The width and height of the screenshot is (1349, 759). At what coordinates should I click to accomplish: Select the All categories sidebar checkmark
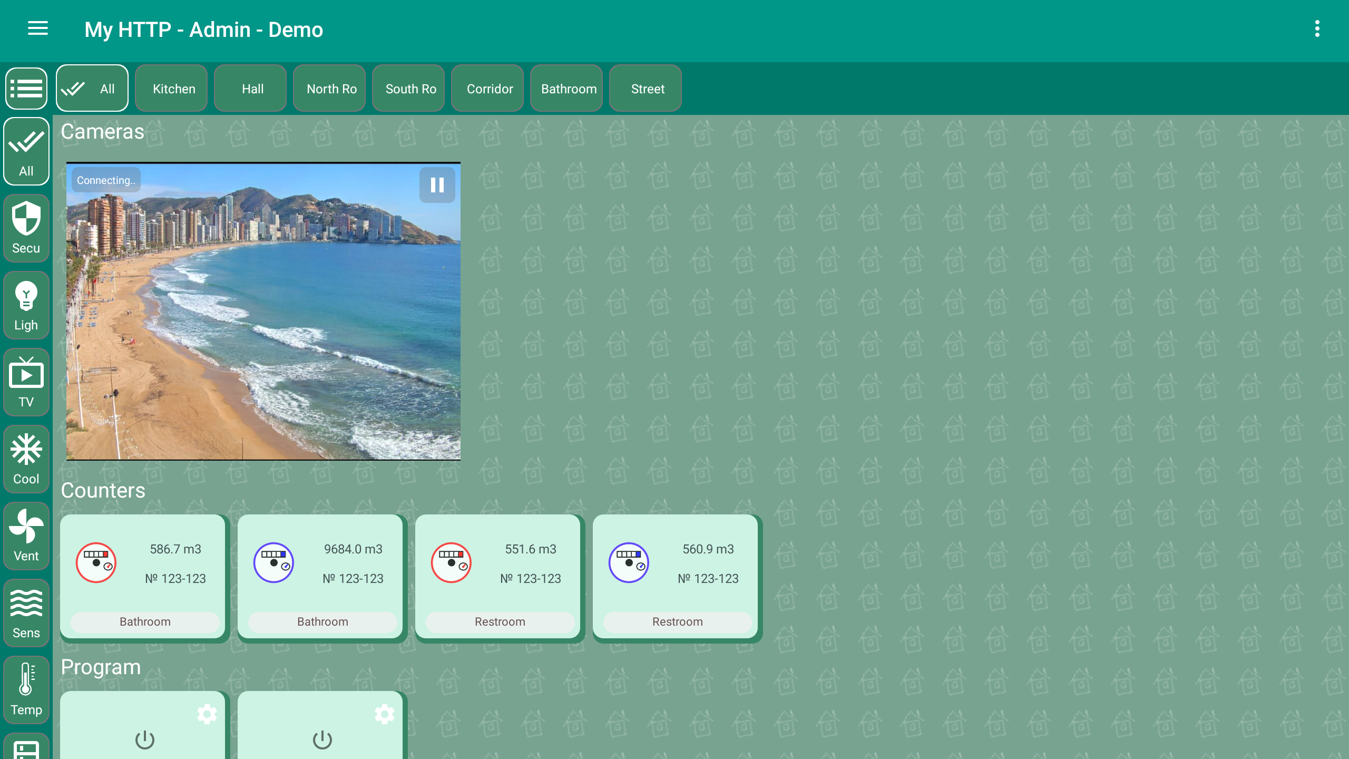pos(26,151)
